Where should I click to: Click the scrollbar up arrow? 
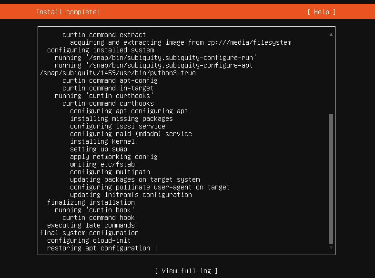point(331,34)
